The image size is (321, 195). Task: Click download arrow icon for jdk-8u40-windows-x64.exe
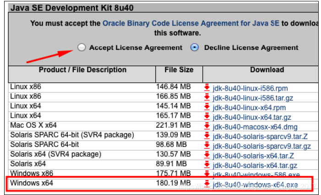[x=207, y=184]
